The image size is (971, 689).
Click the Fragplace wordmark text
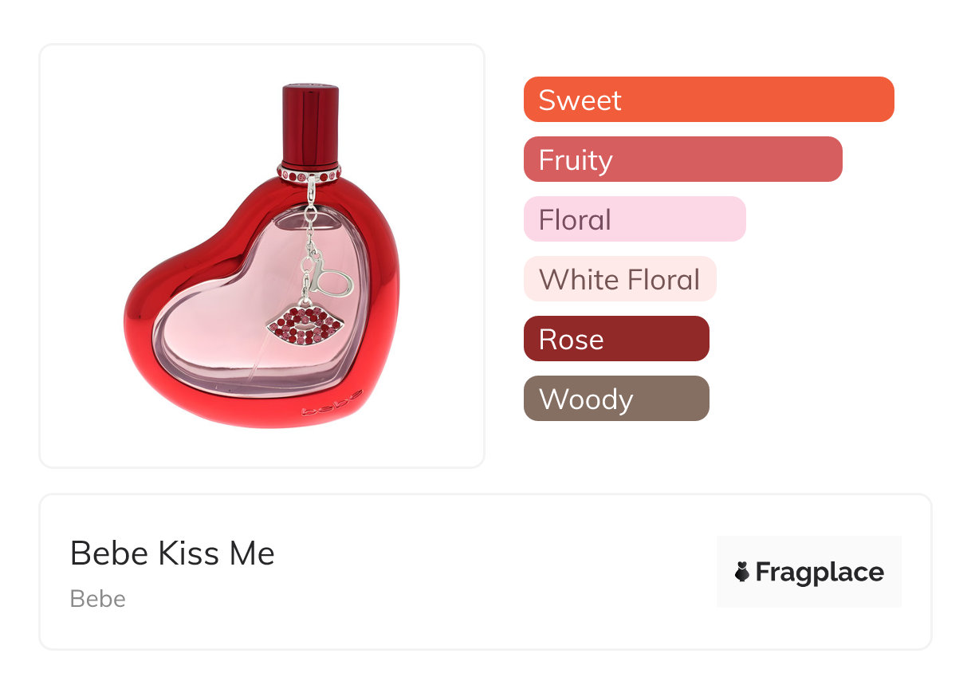click(x=819, y=572)
